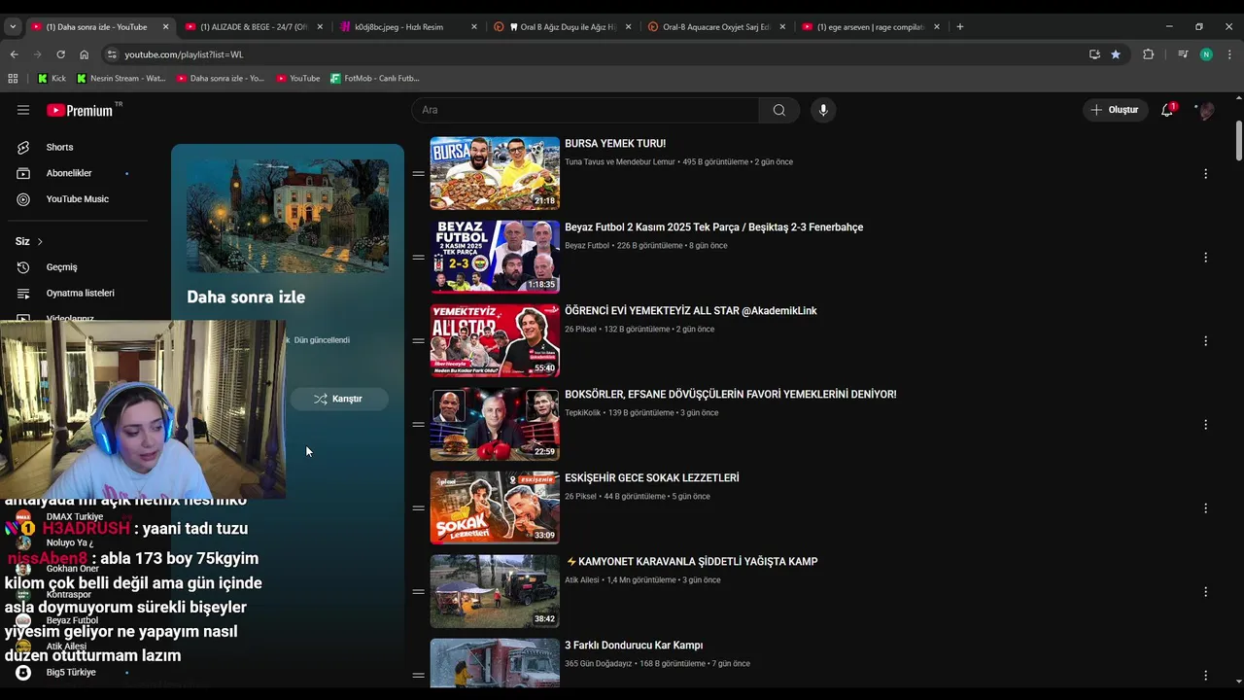
Task: Open 365 Gün Doğadayız channel link
Action: click(x=598, y=664)
